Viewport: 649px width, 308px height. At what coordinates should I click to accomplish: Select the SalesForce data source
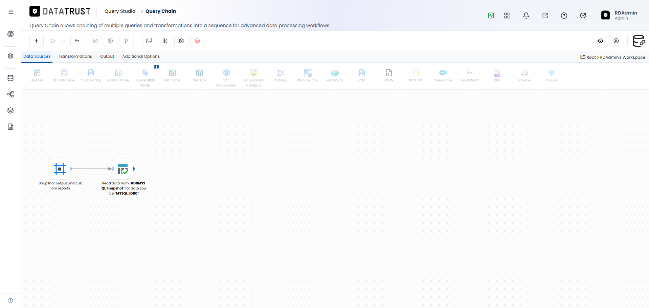pos(443,76)
